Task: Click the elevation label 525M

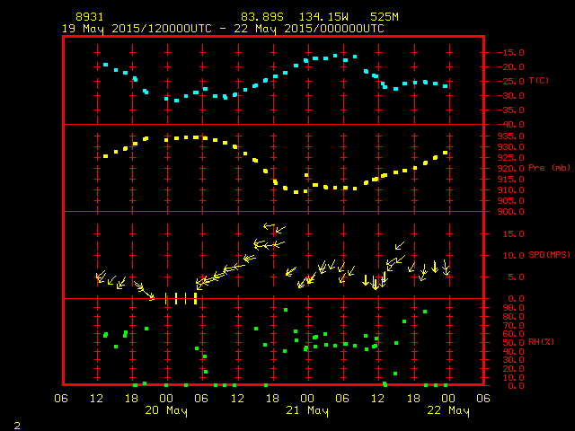Action: click(384, 17)
